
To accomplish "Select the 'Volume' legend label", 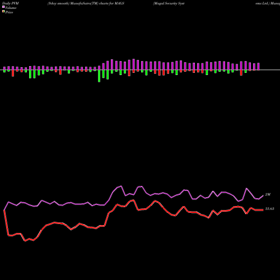I will 11,8.
